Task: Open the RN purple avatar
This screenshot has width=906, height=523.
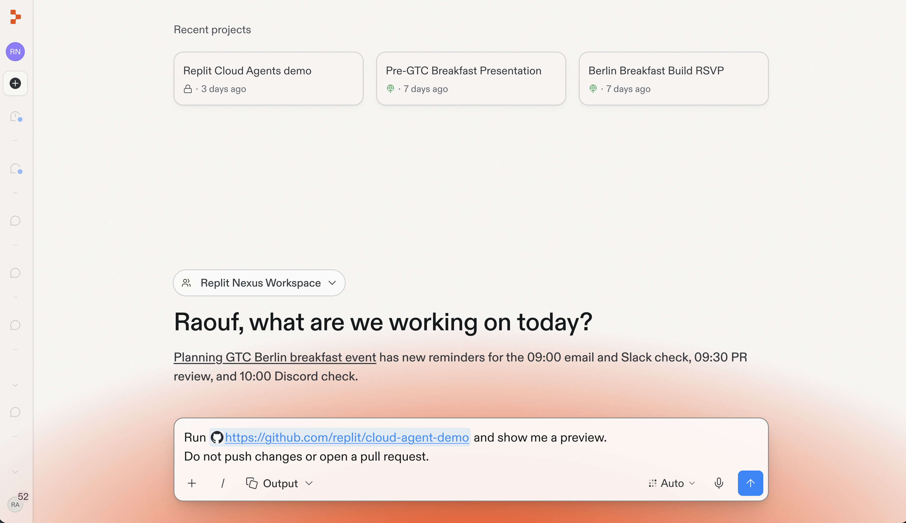Action: tap(15, 52)
